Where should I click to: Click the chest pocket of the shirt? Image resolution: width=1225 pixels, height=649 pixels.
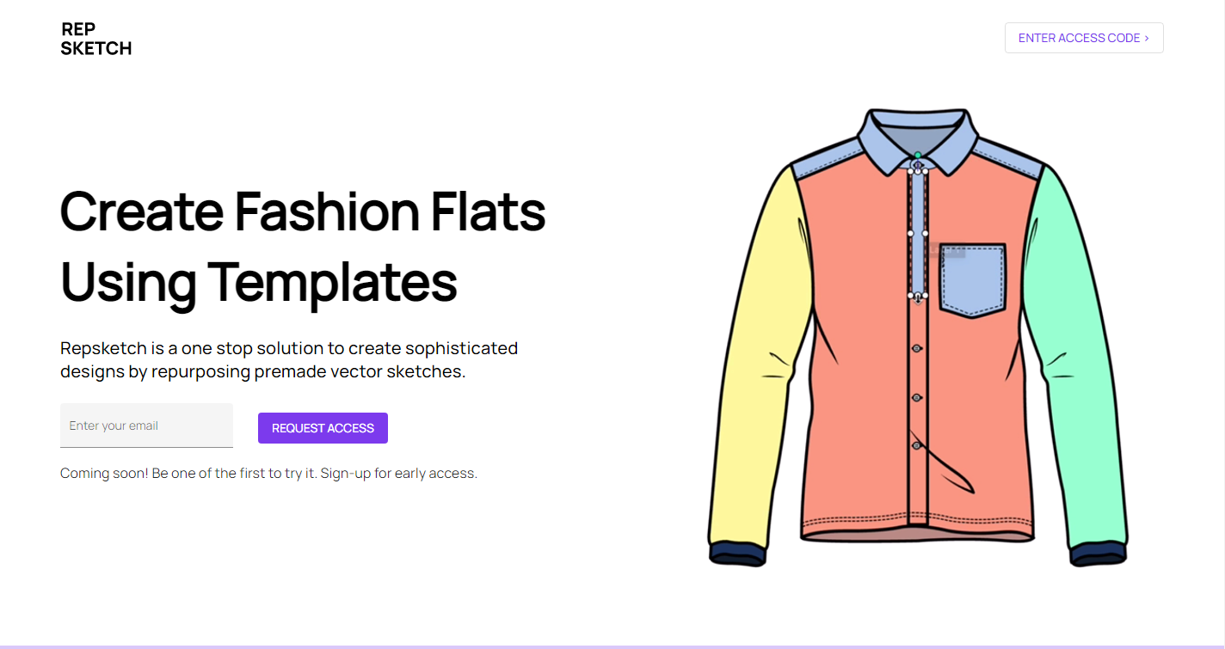(x=973, y=275)
